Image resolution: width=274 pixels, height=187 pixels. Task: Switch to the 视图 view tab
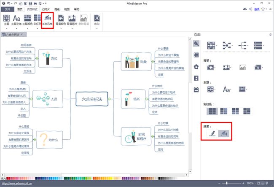pyautogui.click(x=67, y=9)
